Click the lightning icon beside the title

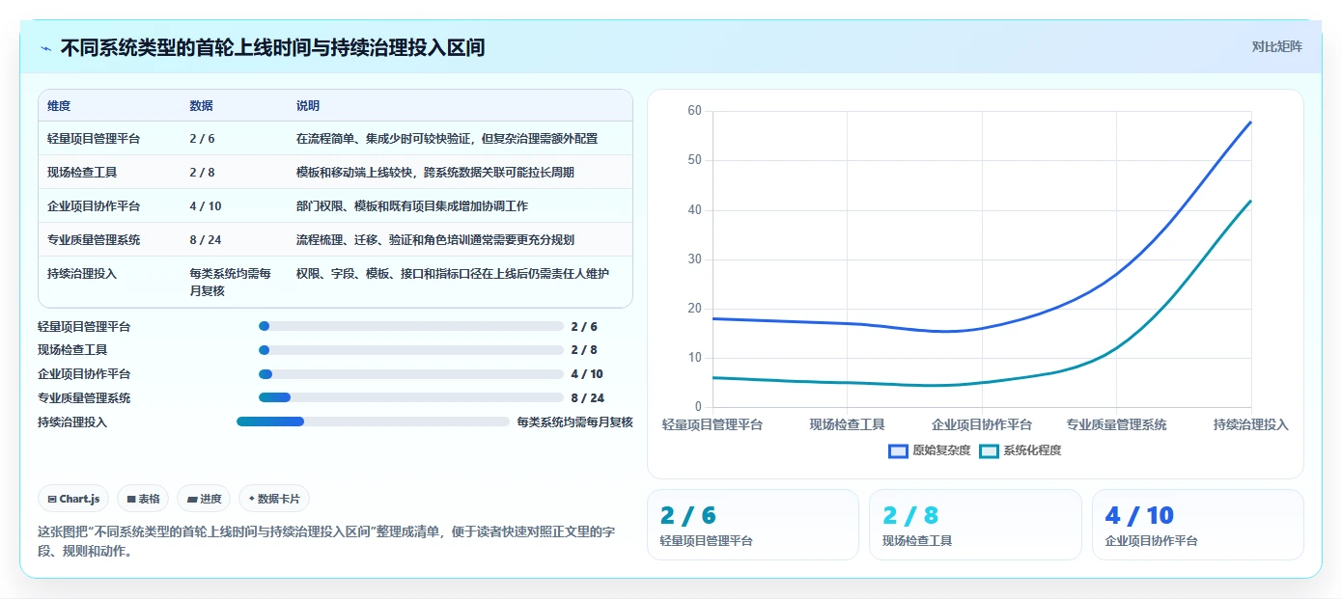(46, 48)
